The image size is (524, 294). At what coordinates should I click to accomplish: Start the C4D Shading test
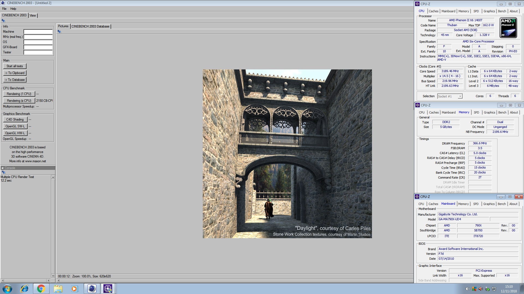pyautogui.click(x=15, y=120)
